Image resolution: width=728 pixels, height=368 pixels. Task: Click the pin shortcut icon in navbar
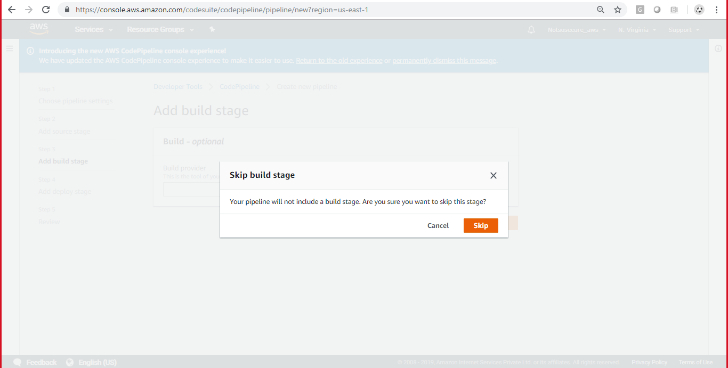pyautogui.click(x=212, y=29)
